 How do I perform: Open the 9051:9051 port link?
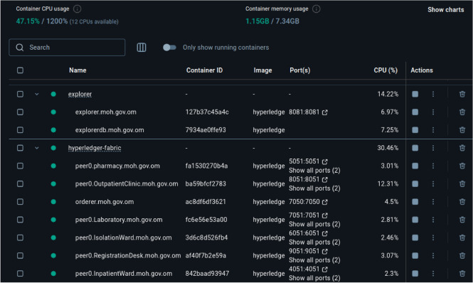click(x=304, y=251)
